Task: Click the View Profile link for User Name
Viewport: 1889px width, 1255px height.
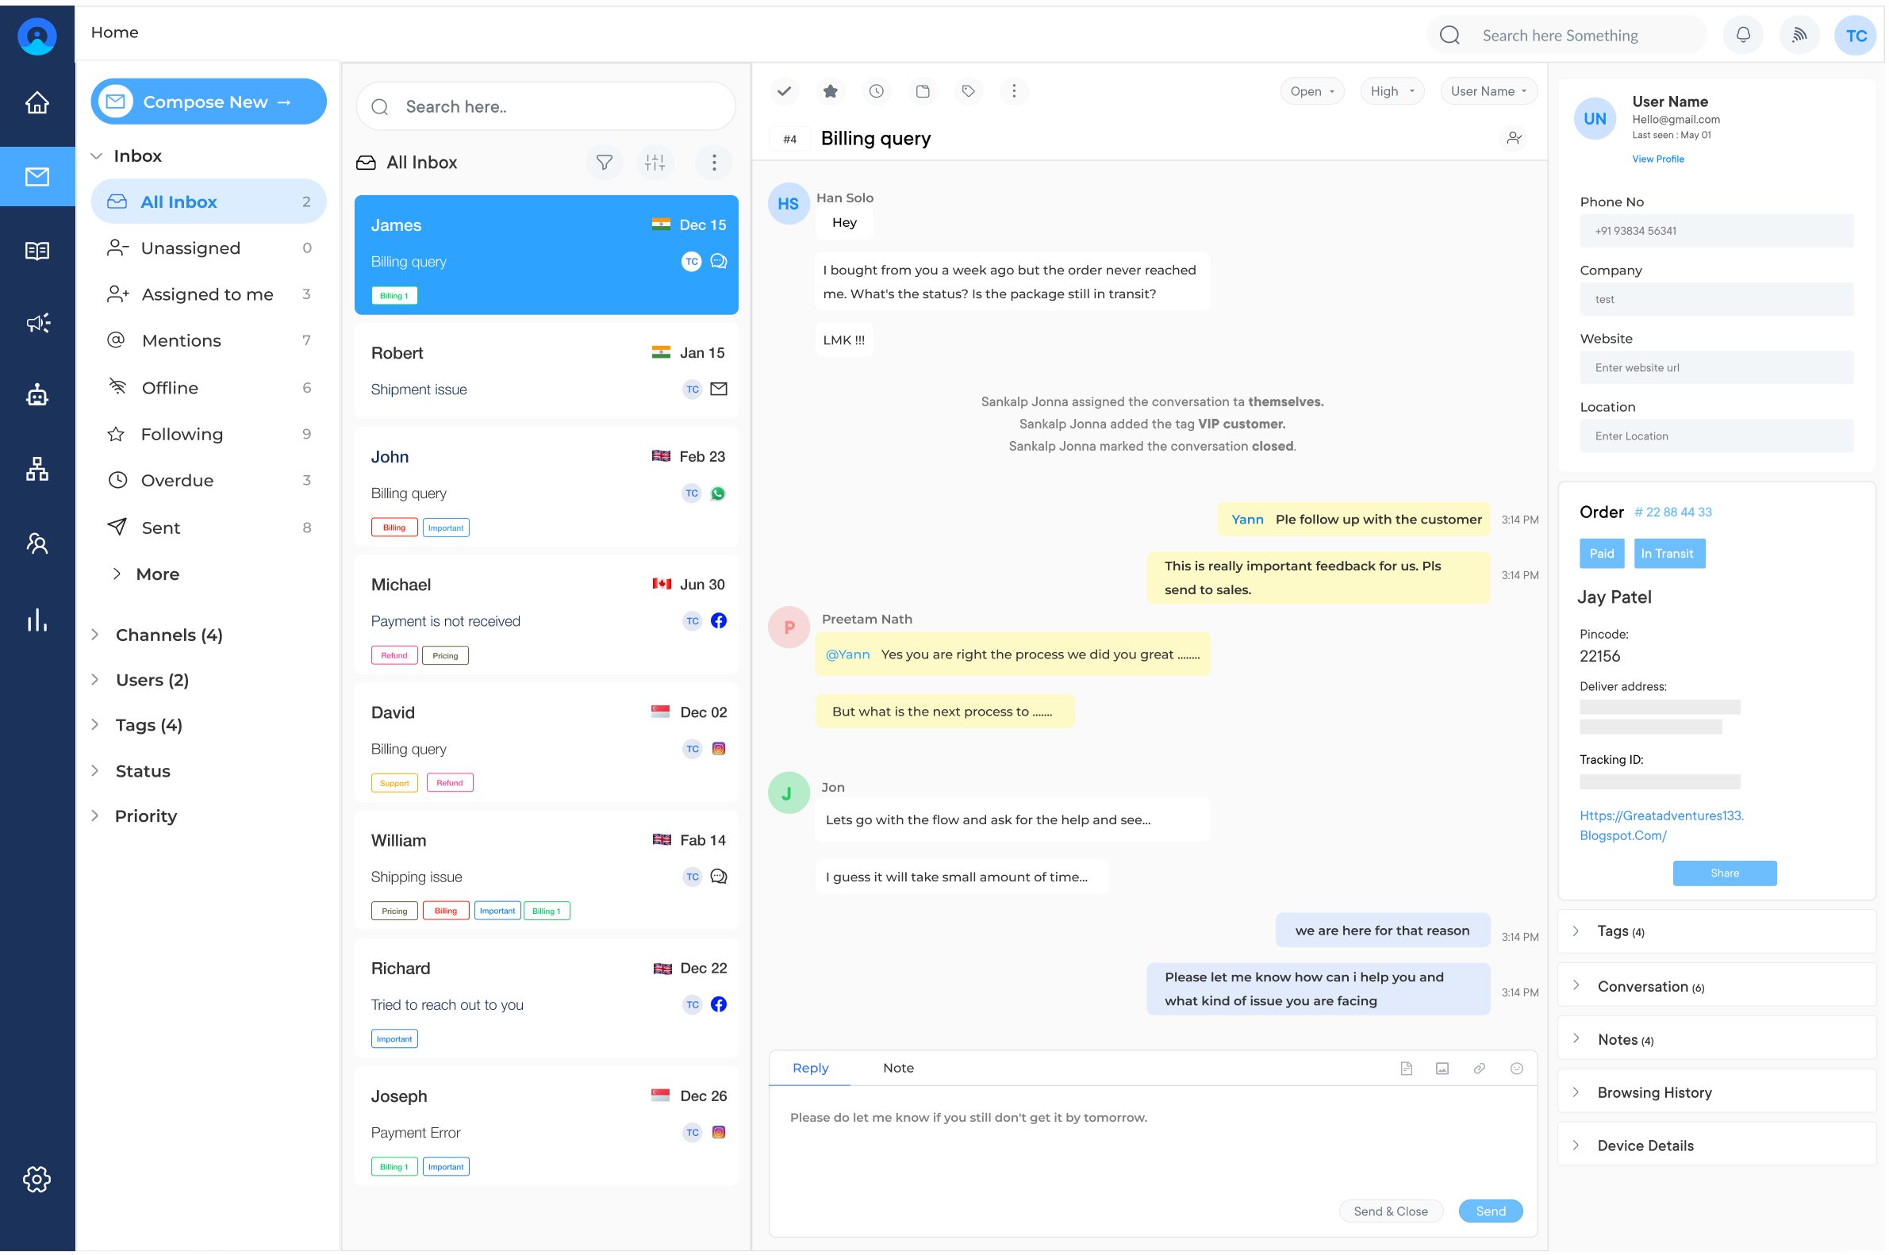Action: [1658, 159]
